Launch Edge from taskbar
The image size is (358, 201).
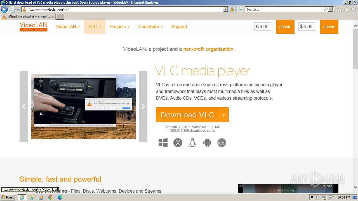click(60, 197)
